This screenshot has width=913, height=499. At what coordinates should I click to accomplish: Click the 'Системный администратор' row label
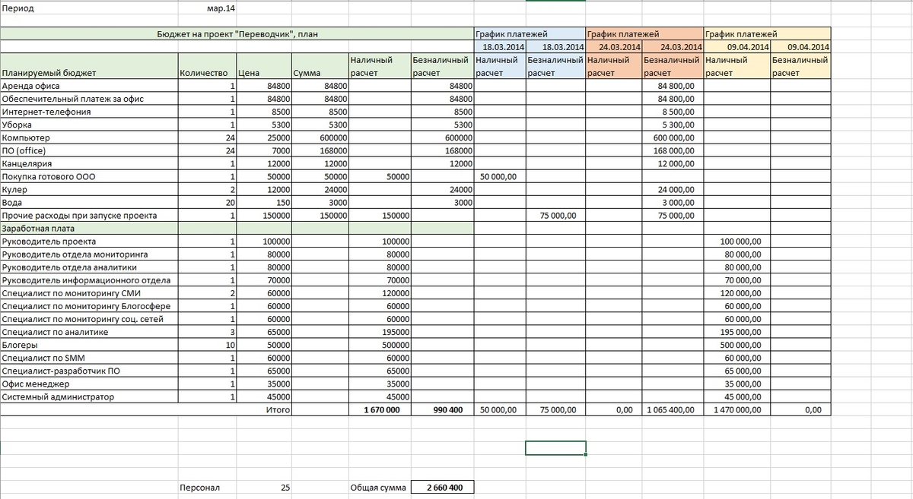click(89, 396)
